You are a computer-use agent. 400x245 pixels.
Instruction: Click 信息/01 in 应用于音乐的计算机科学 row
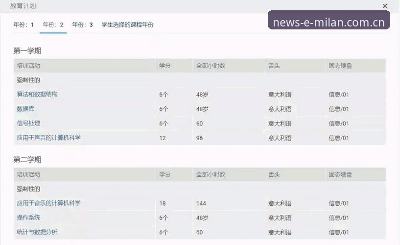[x=339, y=203]
